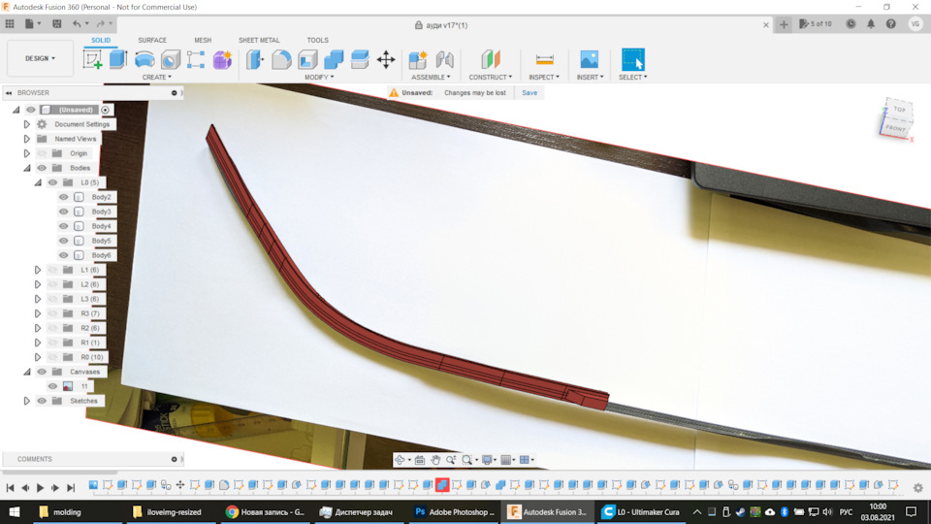The image size is (931, 524).
Task: Open Adobe Photoshop from the taskbar
Action: (x=455, y=511)
